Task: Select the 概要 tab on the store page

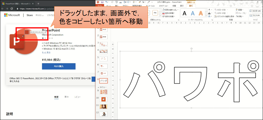Action: (56, 97)
